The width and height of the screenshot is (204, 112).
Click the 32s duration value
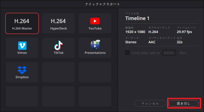[179, 42]
